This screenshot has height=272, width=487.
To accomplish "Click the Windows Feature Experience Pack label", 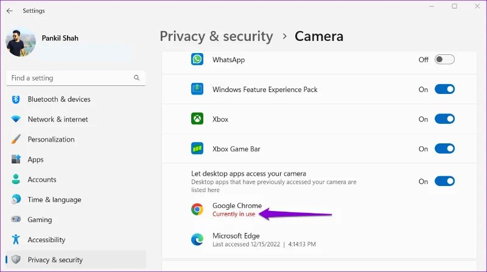I will pyautogui.click(x=265, y=90).
